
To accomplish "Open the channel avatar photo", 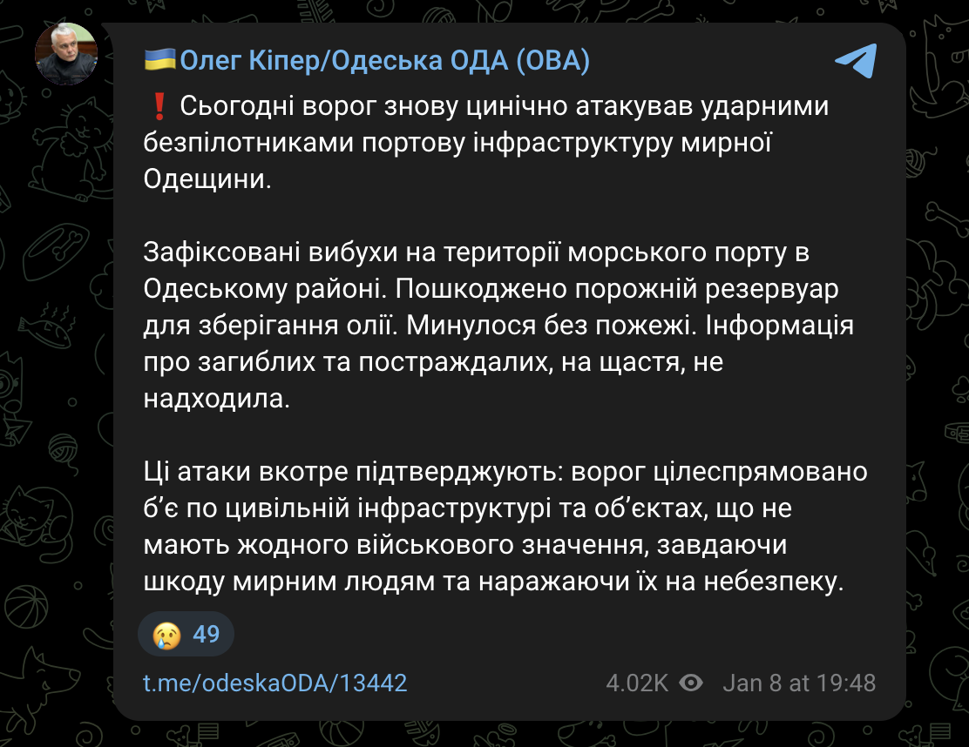I will pyautogui.click(x=65, y=54).
